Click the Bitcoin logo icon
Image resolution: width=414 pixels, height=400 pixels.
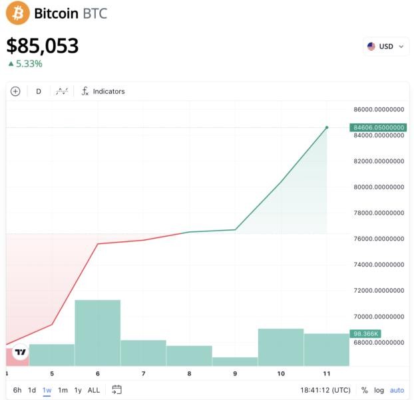(18, 13)
